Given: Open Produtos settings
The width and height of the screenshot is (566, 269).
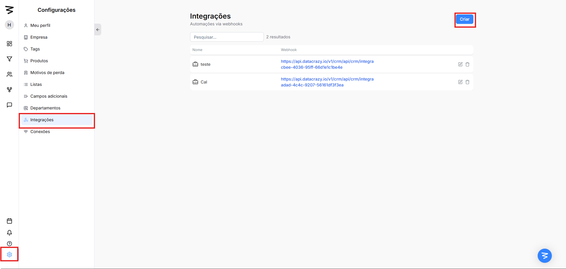Looking at the screenshot, I should pyautogui.click(x=57, y=61).
